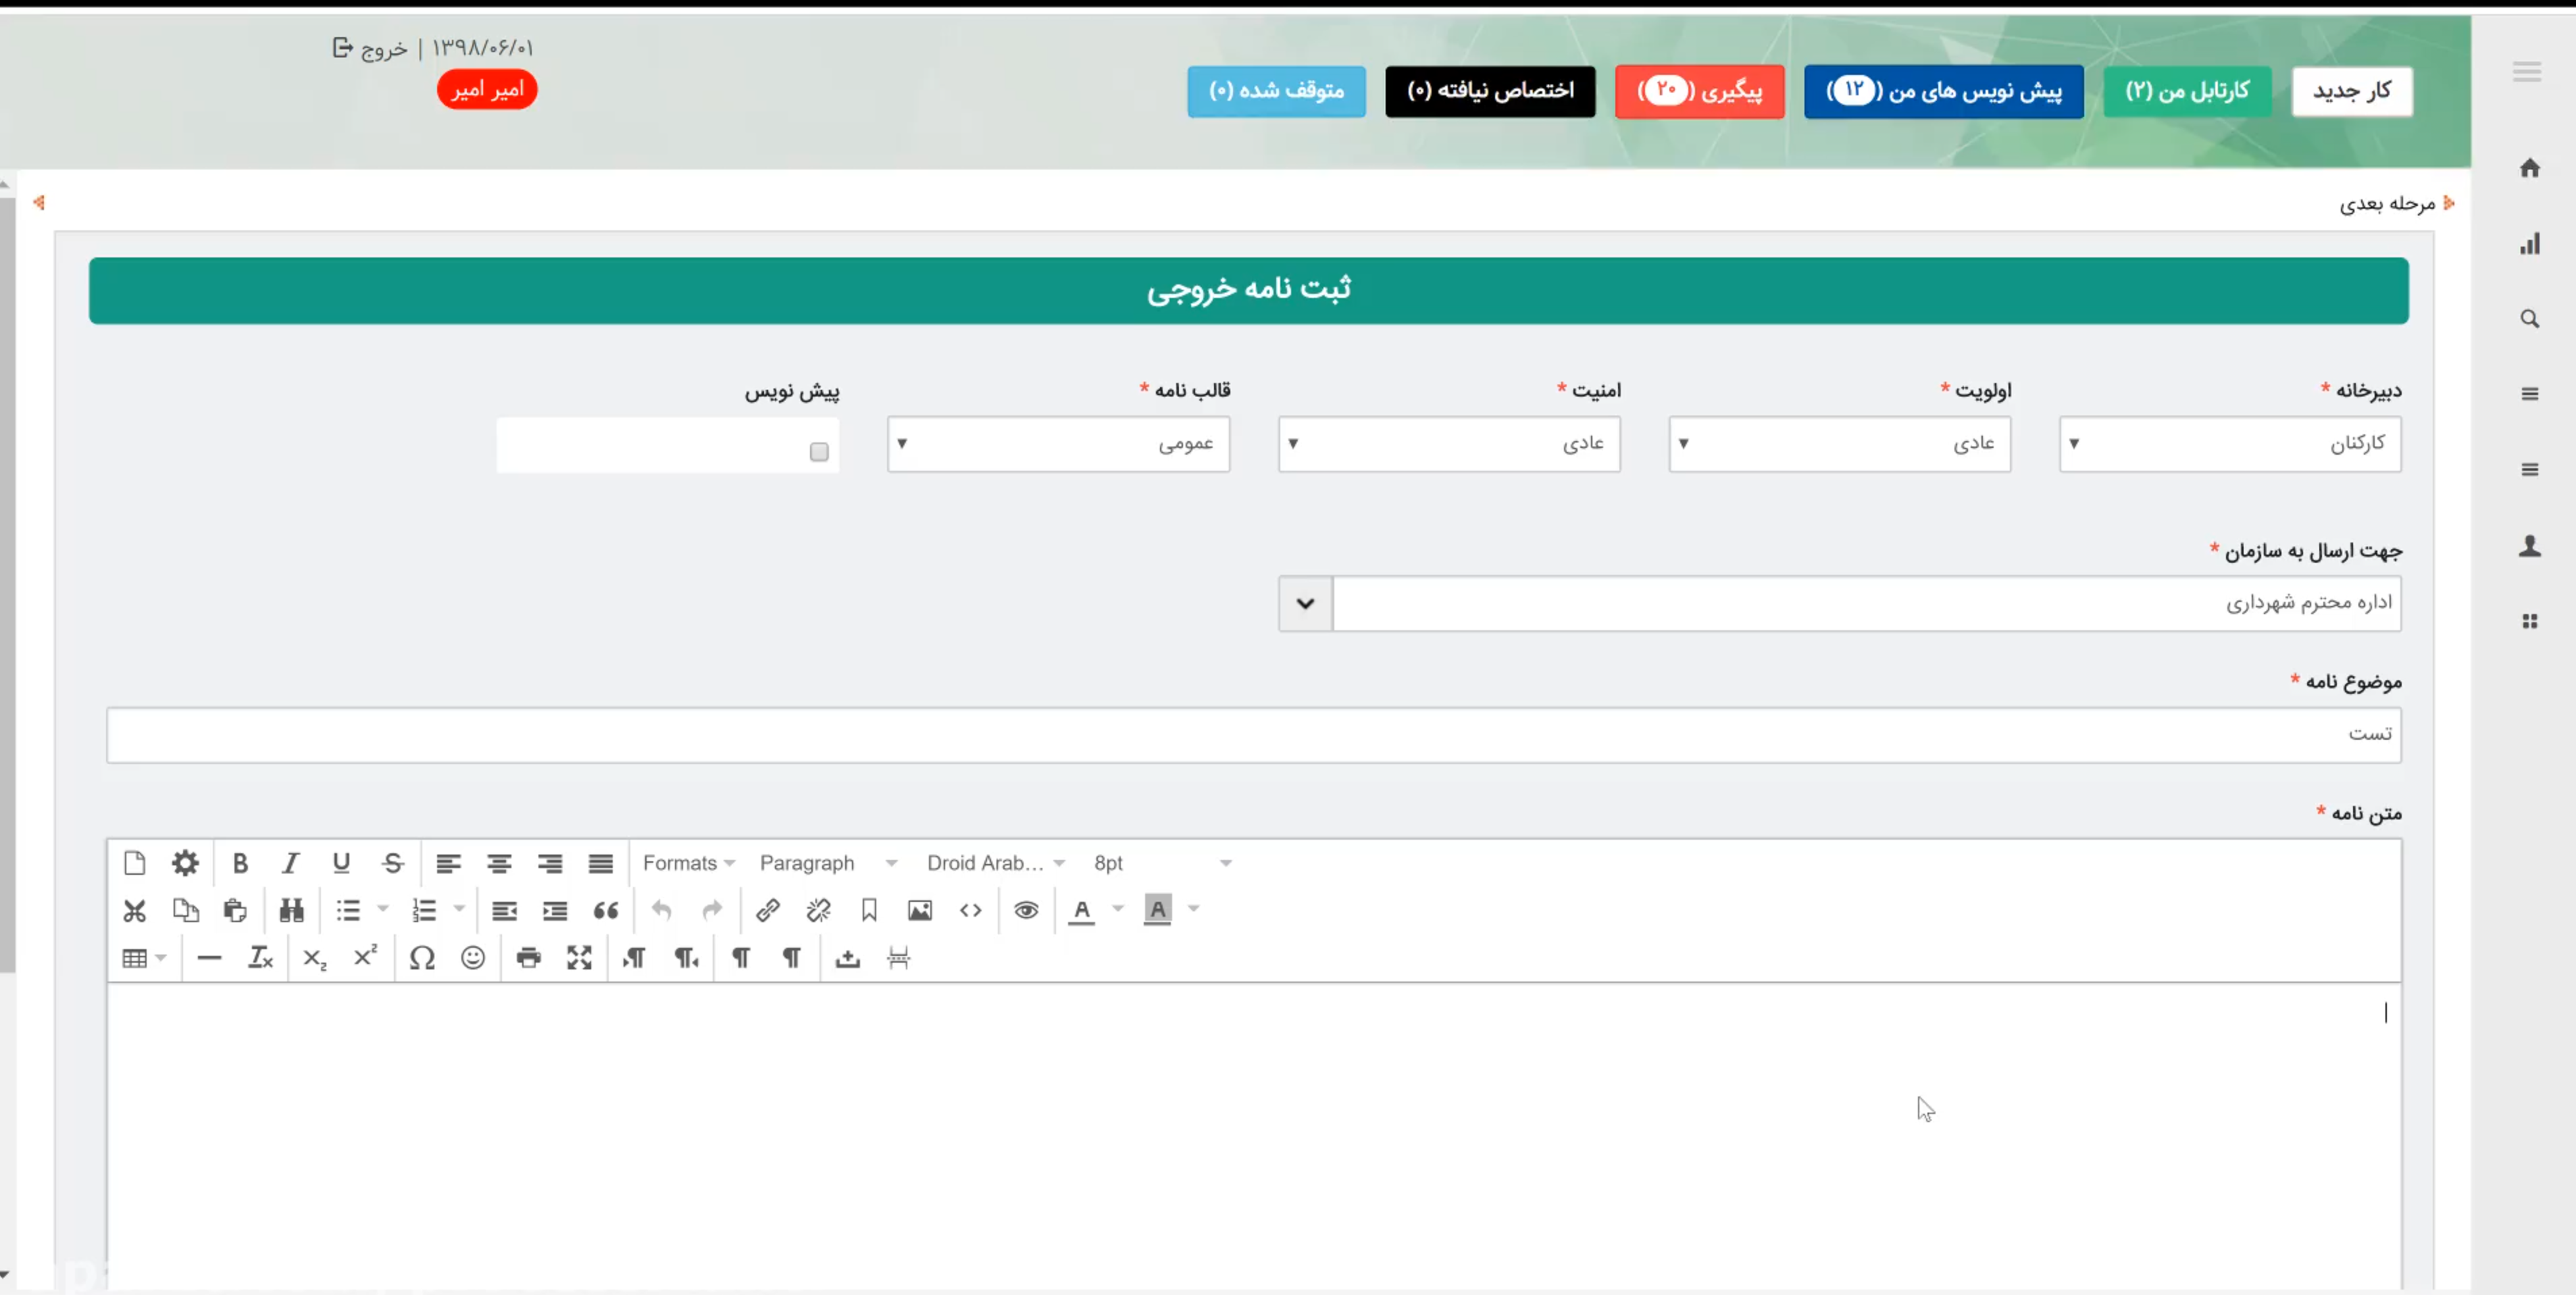Click the Undo arrow
This screenshot has width=2576, height=1295.
[661, 910]
